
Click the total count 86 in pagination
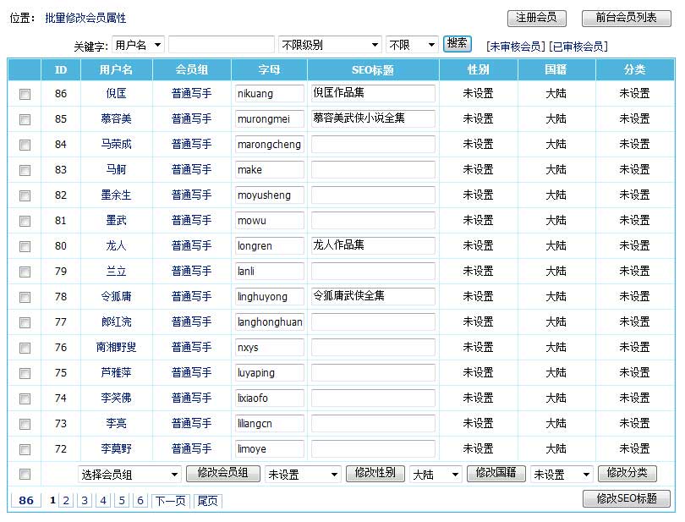click(26, 501)
